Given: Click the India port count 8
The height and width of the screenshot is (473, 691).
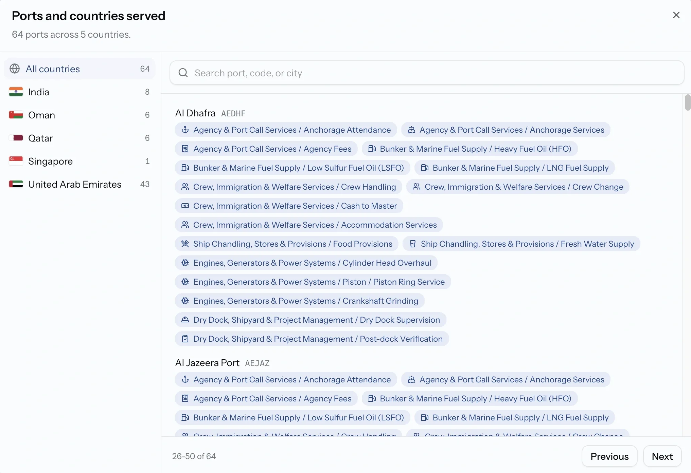Looking at the screenshot, I should coord(147,92).
